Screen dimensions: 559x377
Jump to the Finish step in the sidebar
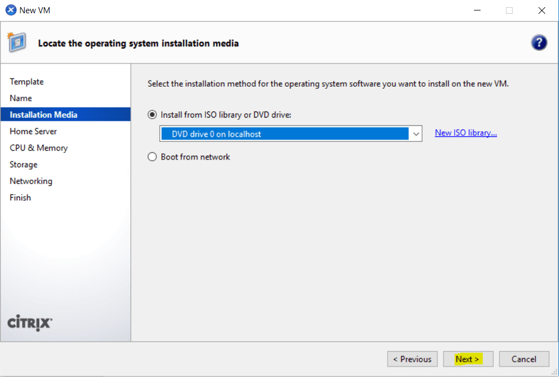point(20,197)
